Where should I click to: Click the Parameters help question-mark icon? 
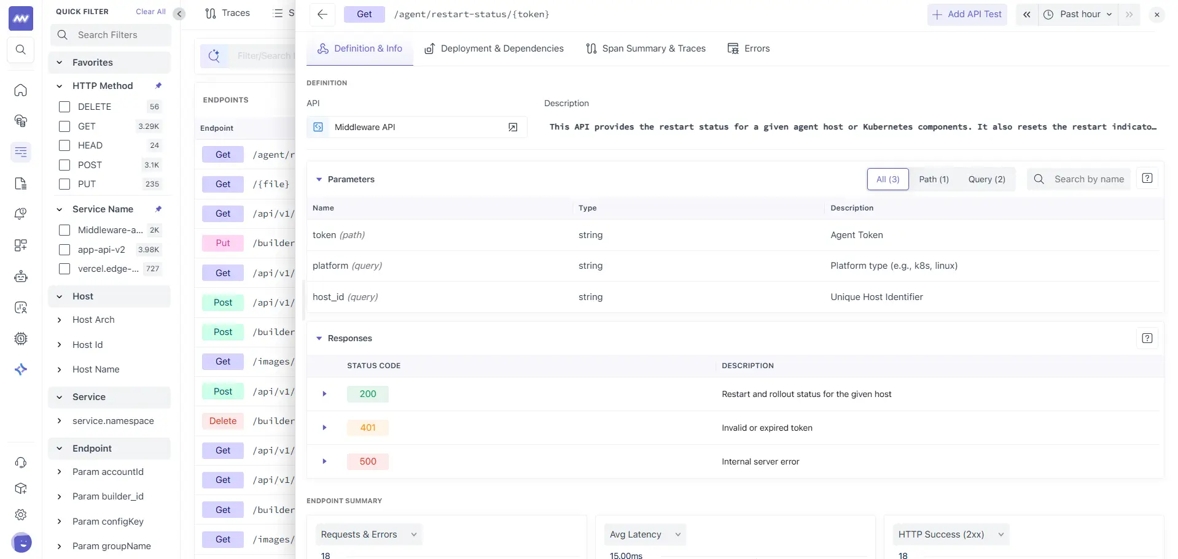click(1147, 179)
